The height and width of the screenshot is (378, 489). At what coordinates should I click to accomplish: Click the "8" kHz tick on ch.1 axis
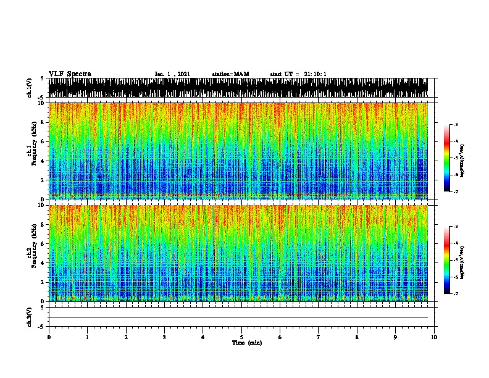tap(43, 122)
